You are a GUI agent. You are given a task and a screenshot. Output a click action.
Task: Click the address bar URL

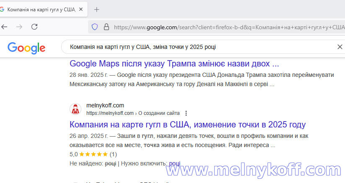[x=229, y=27]
